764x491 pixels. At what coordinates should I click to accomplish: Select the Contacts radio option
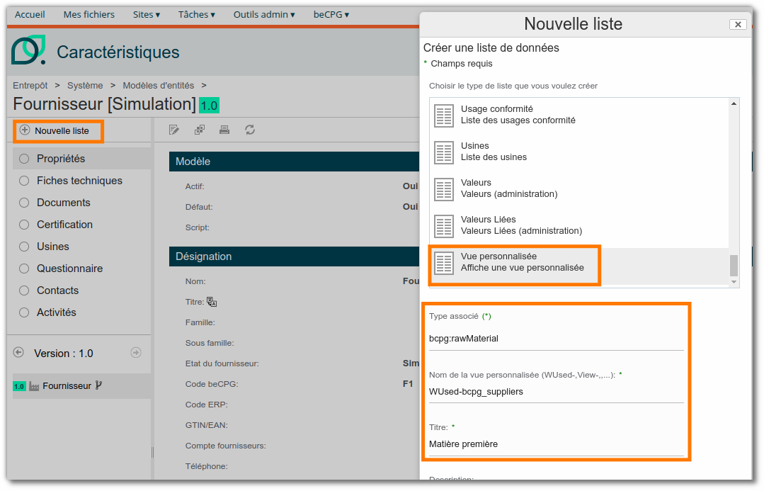24,290
